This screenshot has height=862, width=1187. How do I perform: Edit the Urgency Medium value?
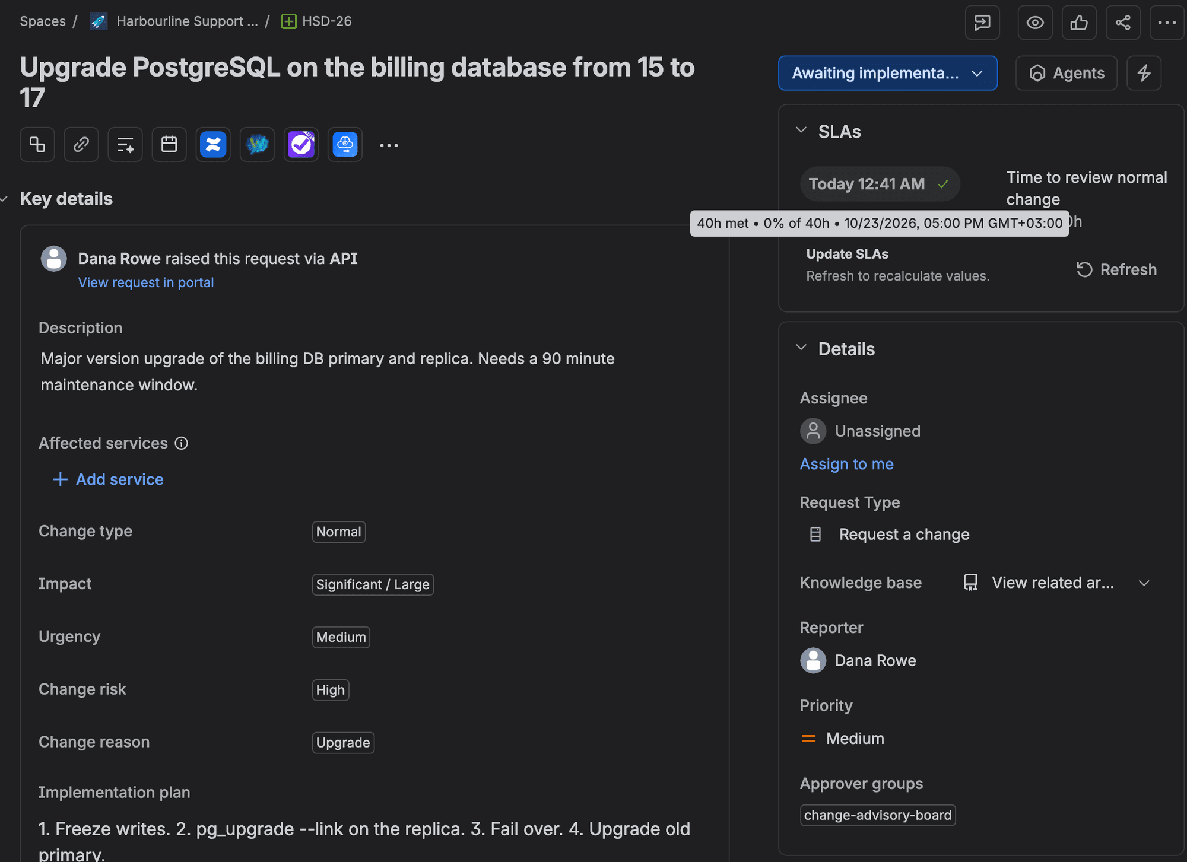[x=341, y=637]
